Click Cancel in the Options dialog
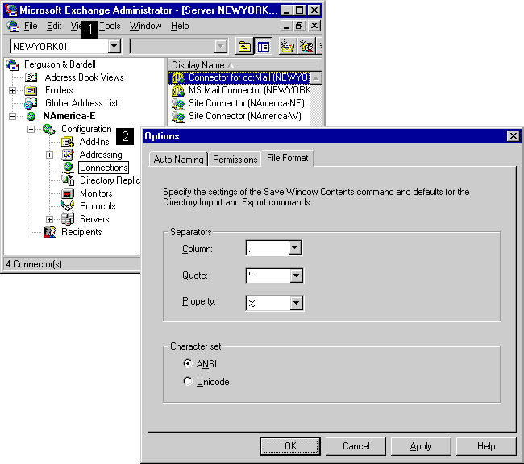Image resolution: width=524 pixels, height=464 pixels. pyautogui.click(x=356, y=446)
